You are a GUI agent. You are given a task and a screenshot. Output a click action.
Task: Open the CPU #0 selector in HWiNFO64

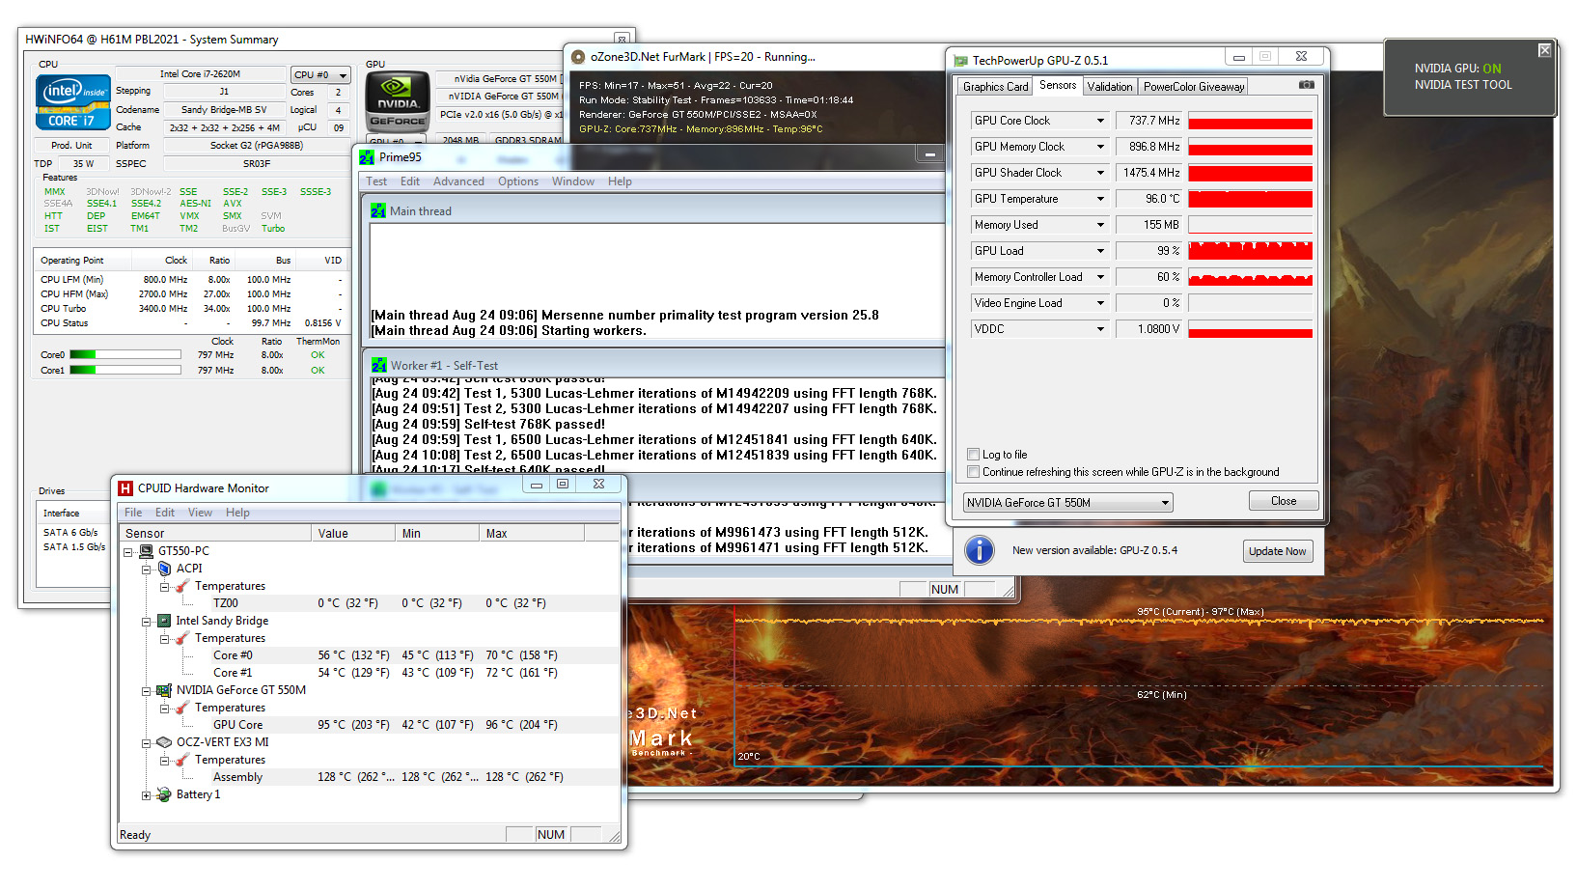click(x=320, y=74)
